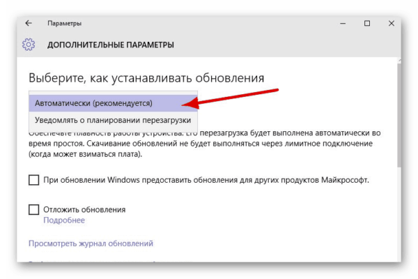Select 'Автоматически (рекомендуется)' option
The height and width of the screenshot is (279, 418).
113,103
